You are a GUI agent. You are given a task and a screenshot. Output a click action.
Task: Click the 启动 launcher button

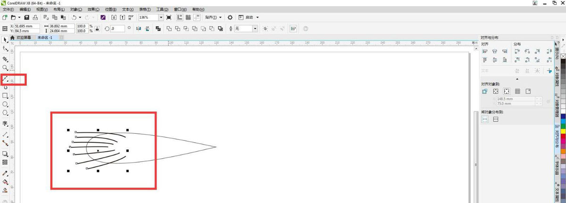249,17
